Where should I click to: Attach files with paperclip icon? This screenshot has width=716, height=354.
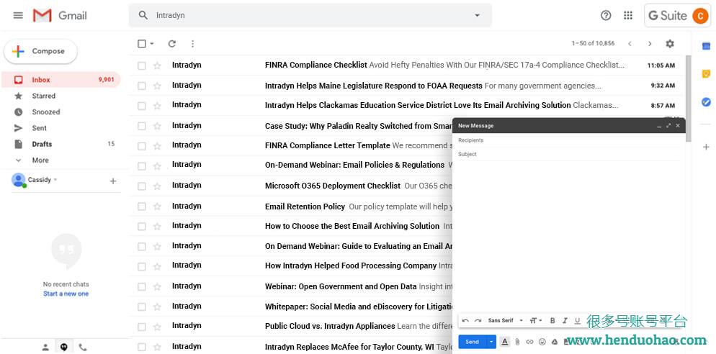517,342
